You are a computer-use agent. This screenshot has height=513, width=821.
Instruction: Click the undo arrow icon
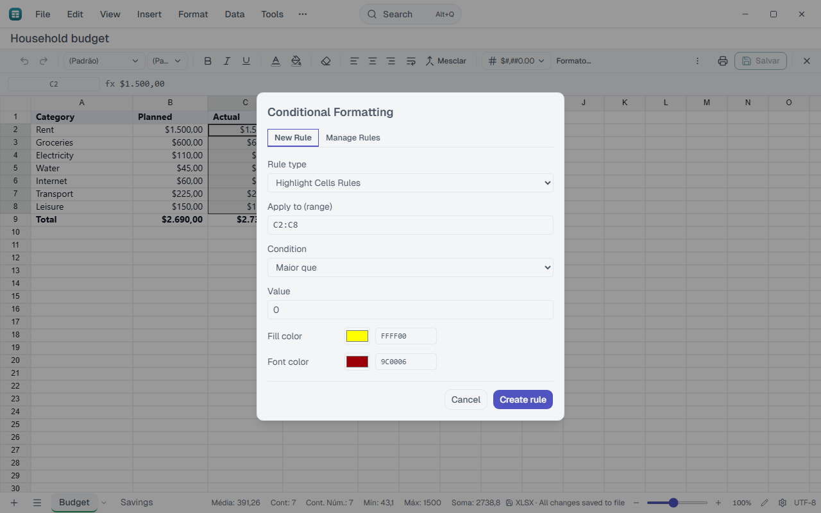click(x=24, y=61)
